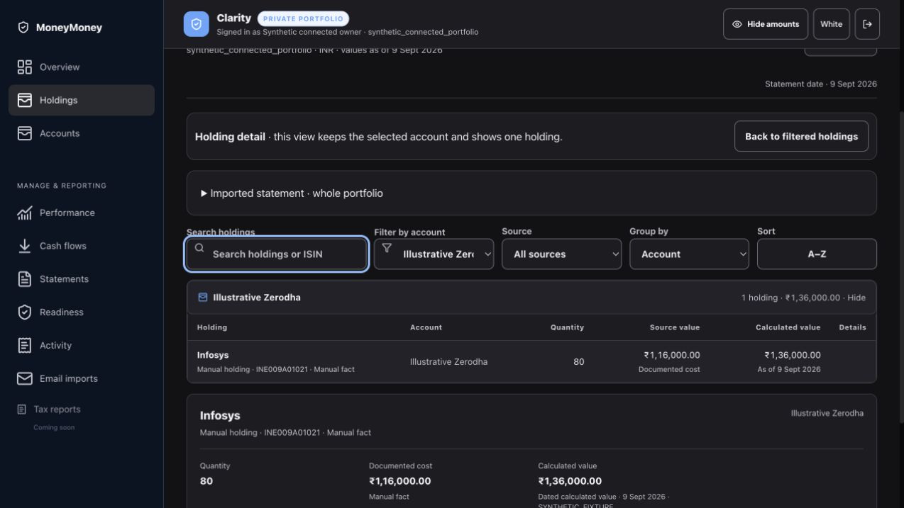The height and width of the screenshot is (508, 904).
Task: Click ₹1,36,000.00 calculated value in table row
Action: point(792,355)
